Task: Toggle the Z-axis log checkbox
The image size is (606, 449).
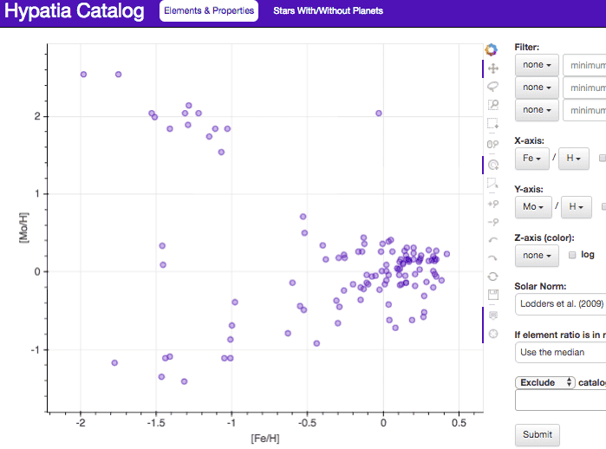Action: tap(572, 255)
